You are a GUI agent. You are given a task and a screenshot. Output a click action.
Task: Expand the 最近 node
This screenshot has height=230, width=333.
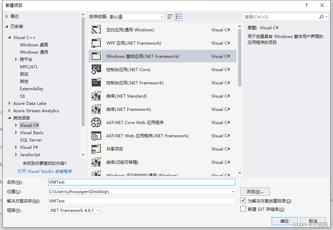tap(7, 16)
